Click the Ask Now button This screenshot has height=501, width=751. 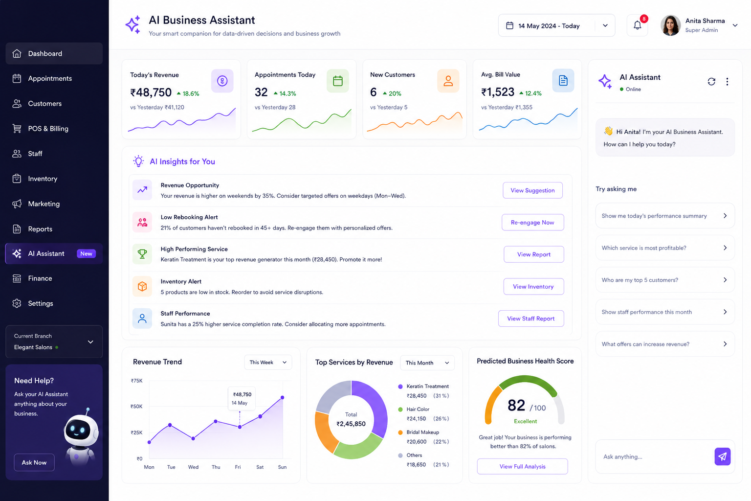(x=34, y=462)
